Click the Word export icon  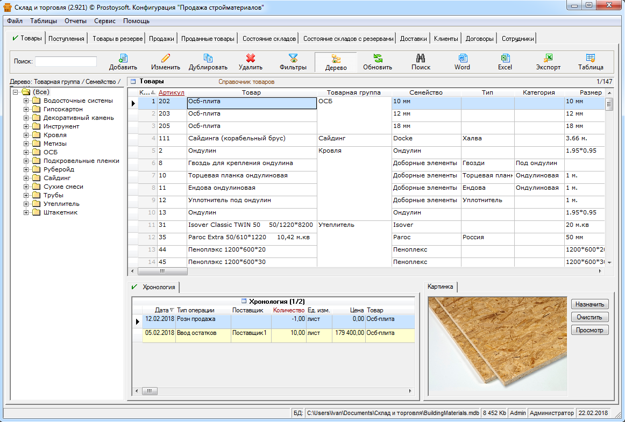[462, 62]
